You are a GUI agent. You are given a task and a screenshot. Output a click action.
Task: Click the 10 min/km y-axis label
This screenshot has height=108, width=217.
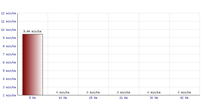[x=8, y=30]
